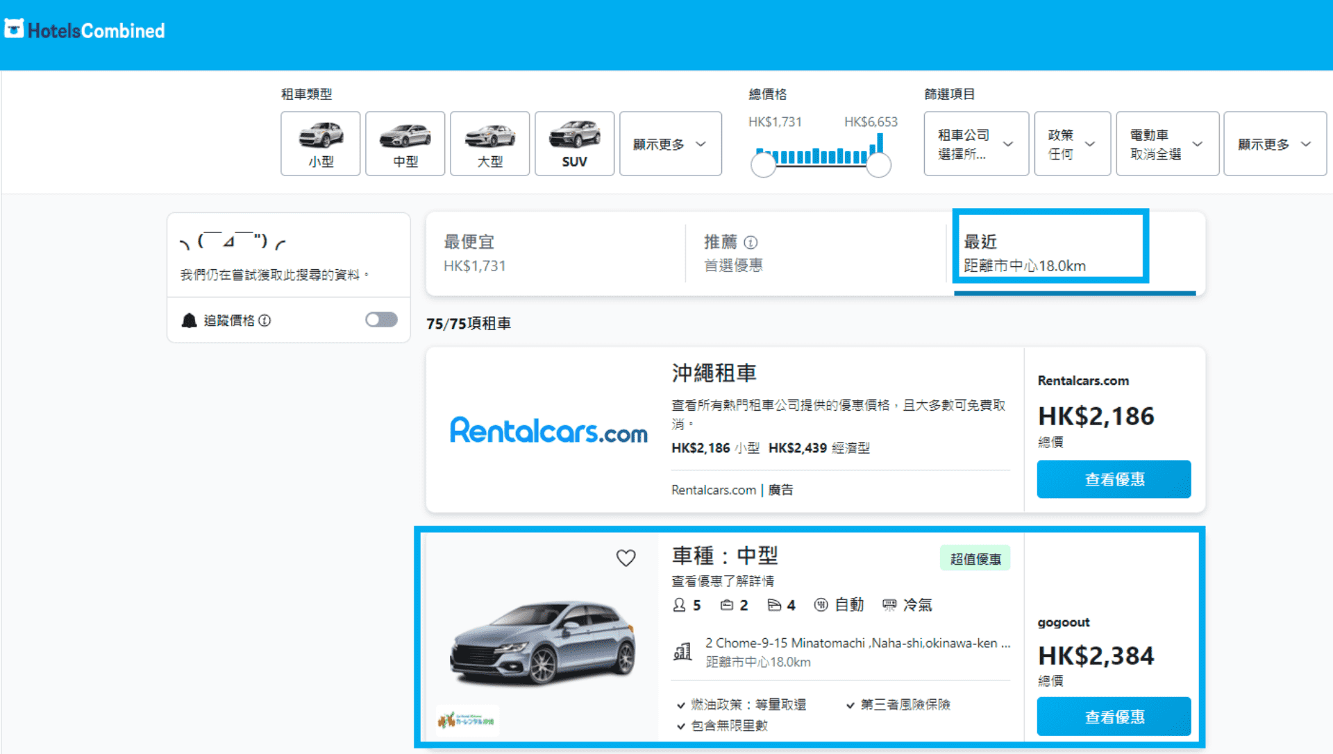Image resolution: width=1333 pixels, height=754 pixels.
Task: Click the HK$2,186 total price
Action: tap(1096, 416)
